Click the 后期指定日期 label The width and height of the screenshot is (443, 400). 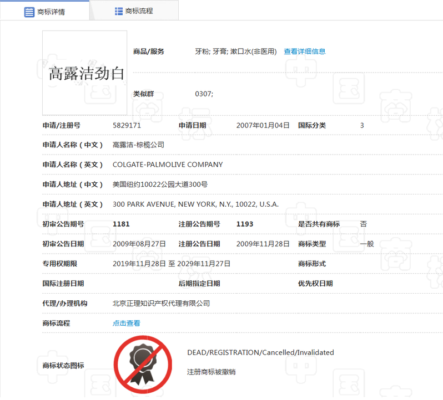pos(199,284)
